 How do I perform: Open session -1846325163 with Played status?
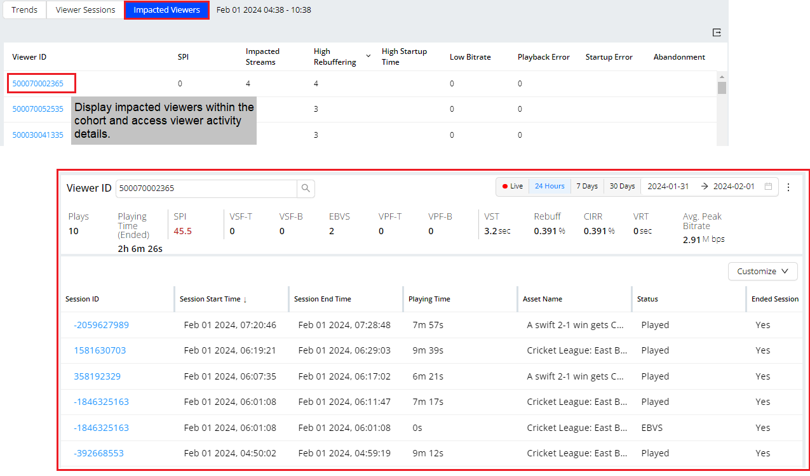pos(101,402)
